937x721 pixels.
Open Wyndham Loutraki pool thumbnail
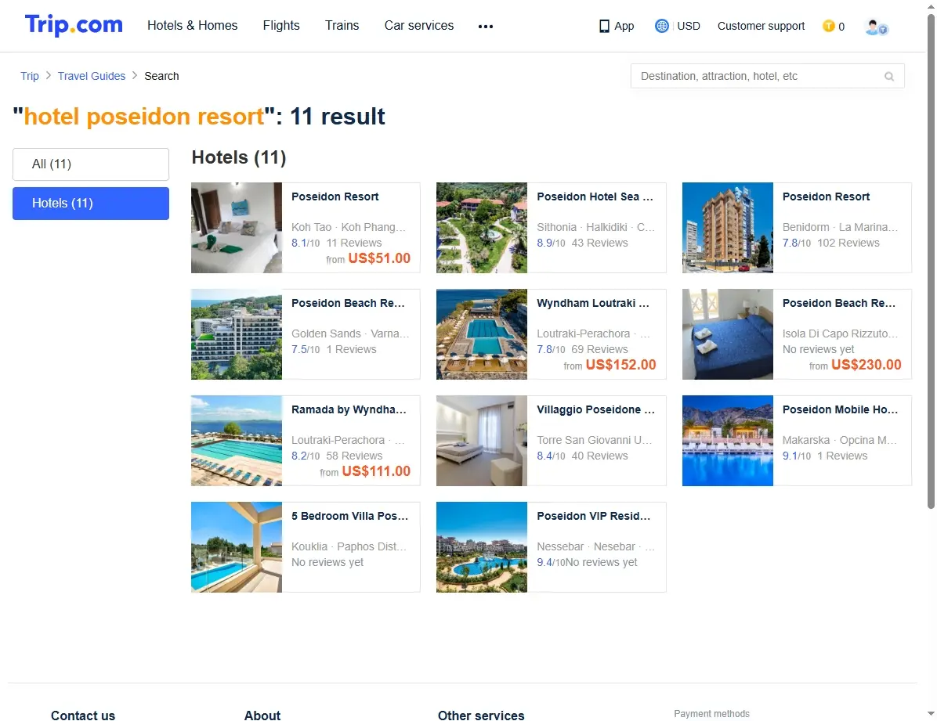[482, 334]
